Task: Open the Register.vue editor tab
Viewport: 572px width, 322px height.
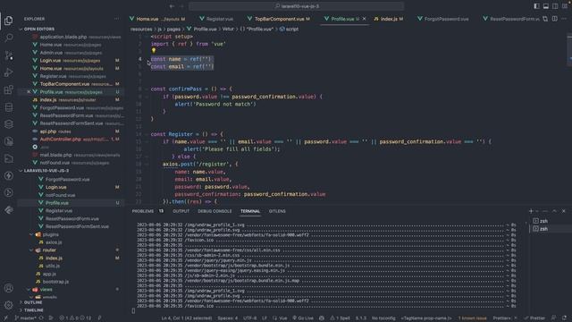Action: (x=216, y=19)
